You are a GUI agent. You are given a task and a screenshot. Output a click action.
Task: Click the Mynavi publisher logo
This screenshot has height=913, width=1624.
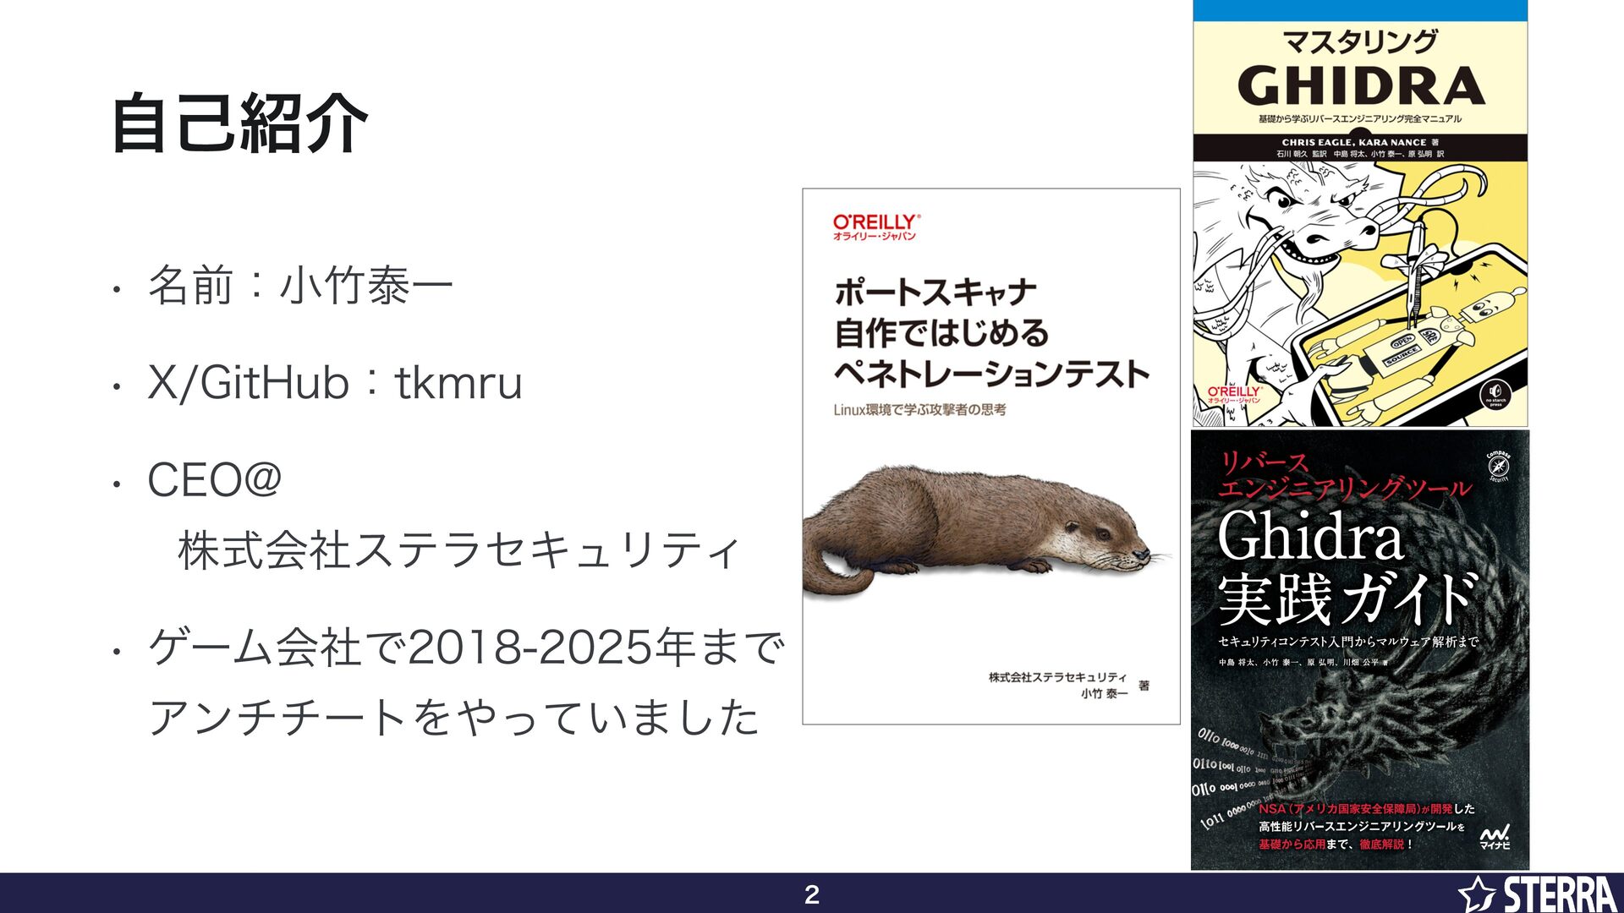(x=1495, y=836)
